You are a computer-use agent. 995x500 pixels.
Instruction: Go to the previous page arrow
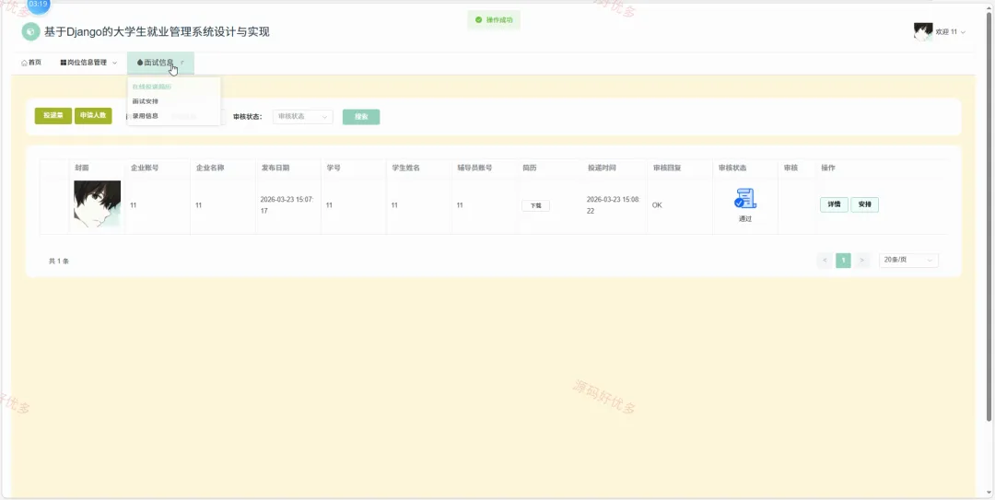(x=825, y=261)
